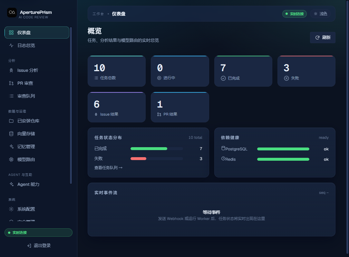Go to 记忆管理
The height and width of the screenshot is (257, 349).
37,147
